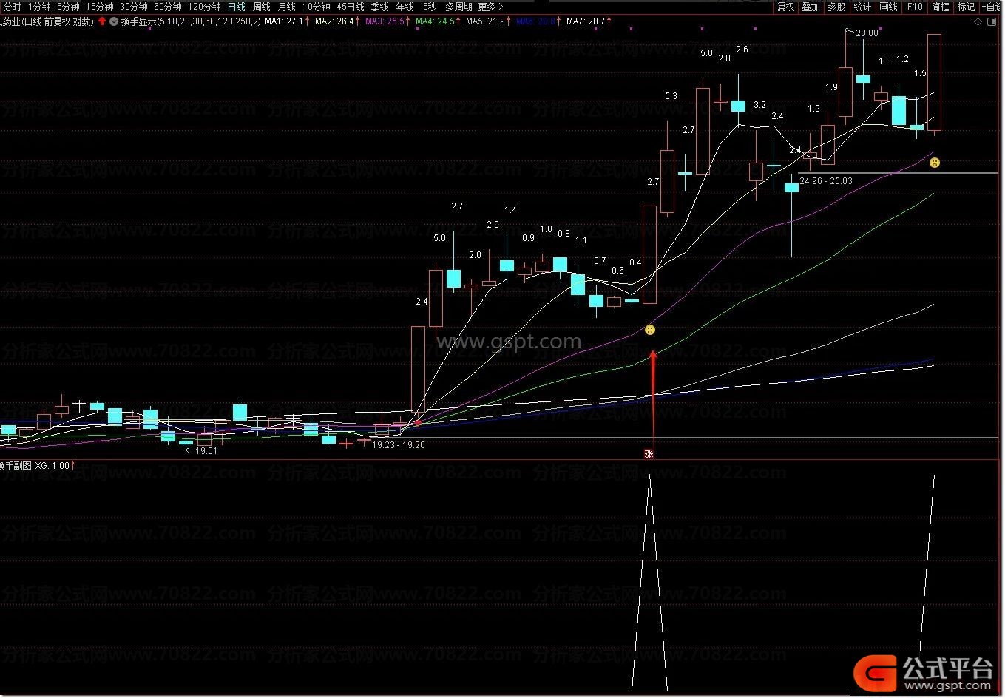This screenshot has height=698, width=1005.
Task: Select the 5分钟 period tab
Action: [68, 7]
